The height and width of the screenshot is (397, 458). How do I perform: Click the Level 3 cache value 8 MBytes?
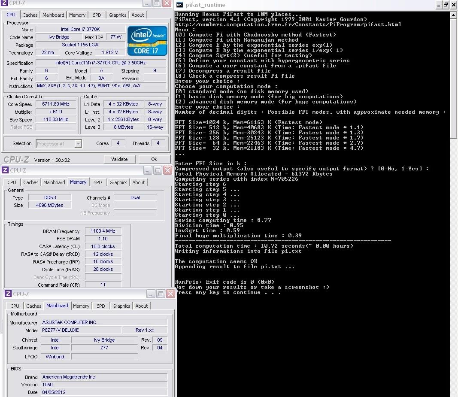click(123, 127)
